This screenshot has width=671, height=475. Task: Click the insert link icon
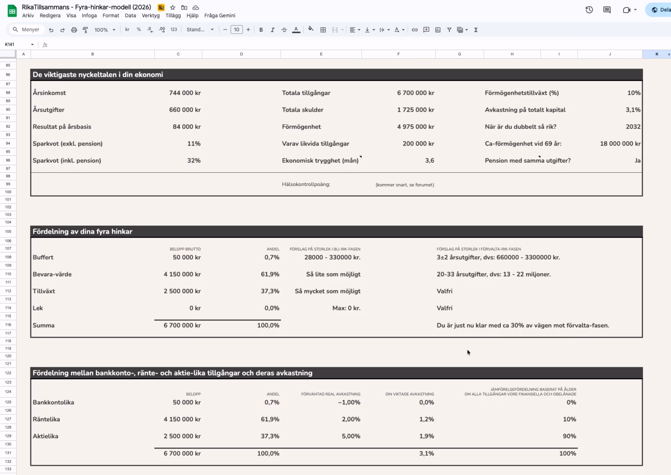pos(415,30)
